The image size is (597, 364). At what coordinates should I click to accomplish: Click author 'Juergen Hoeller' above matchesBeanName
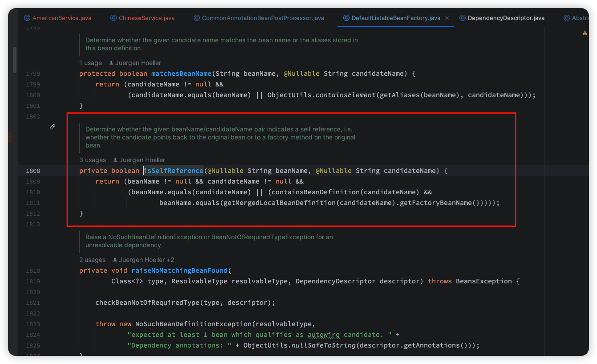[x=138, y=63]
